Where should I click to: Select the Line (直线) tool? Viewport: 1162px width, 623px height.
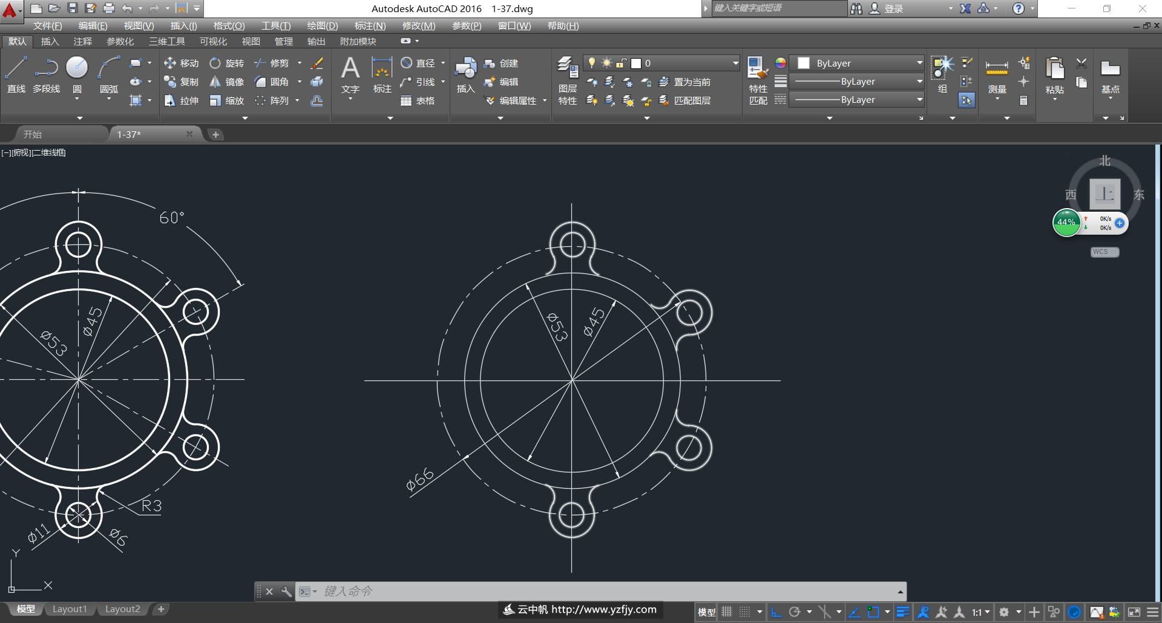16,74
